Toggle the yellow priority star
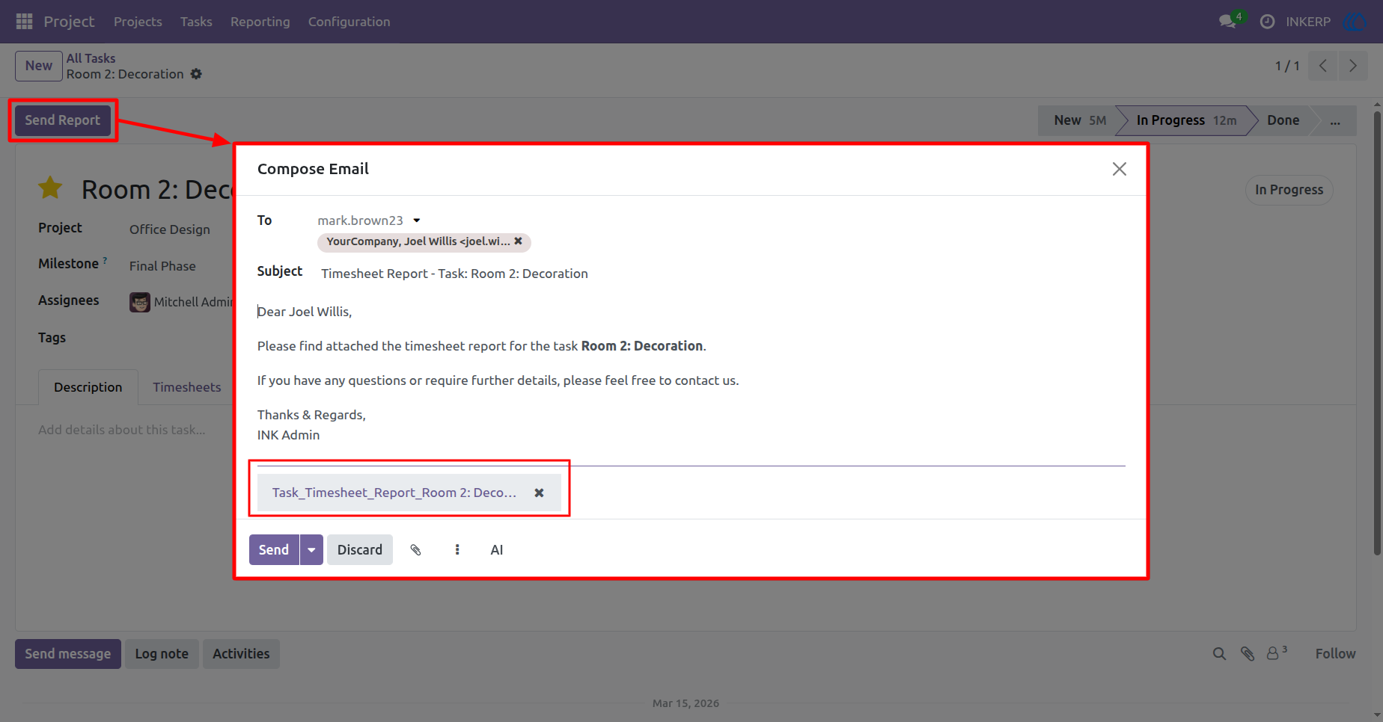The height and width of the screenshot is (722, 1383). 50,188
